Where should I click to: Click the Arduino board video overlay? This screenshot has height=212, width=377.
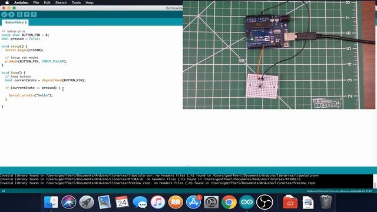279,55
